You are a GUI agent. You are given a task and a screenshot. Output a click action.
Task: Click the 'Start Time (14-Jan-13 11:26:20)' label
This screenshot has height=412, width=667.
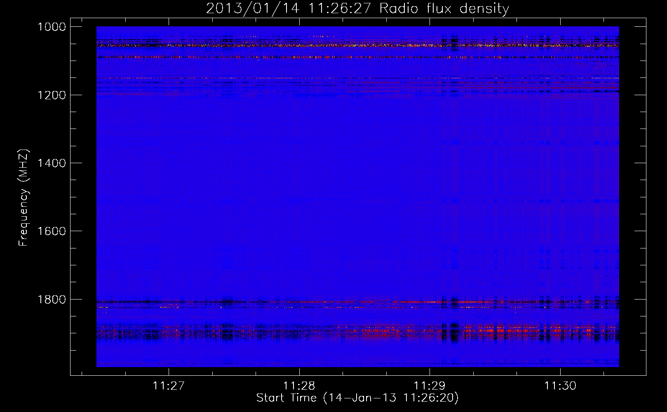pos(357,398)
